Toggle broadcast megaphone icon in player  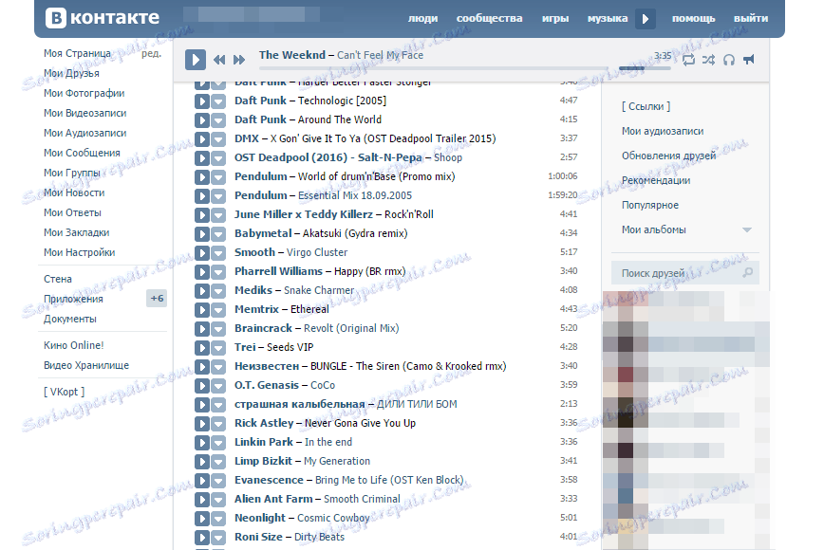pos(749,60)
